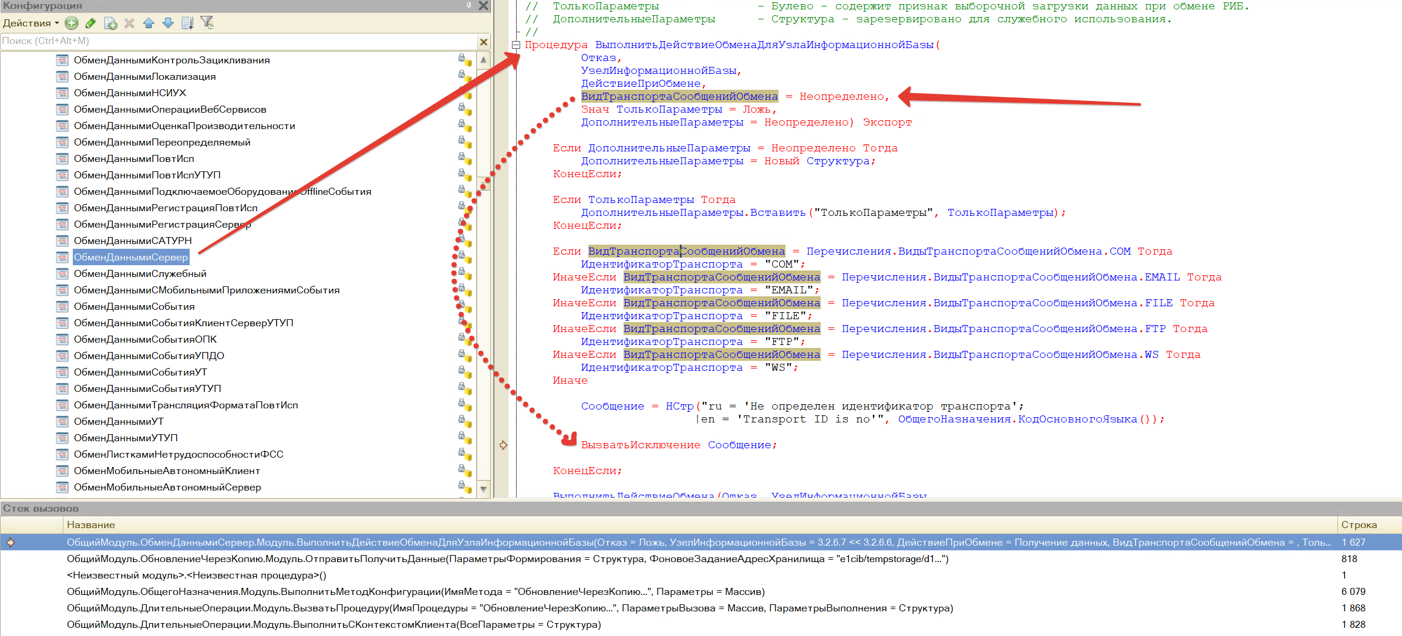This screenshot has width=1402, height=636.
Task: Click lock icon in ОбменДаннымиТрансляцияФорматаПовтИсп row
Action: [464, 404]
